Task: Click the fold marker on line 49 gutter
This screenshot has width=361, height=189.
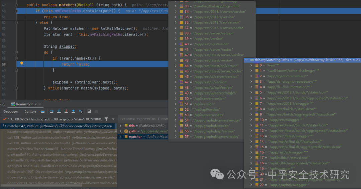Action: [16, 5]
